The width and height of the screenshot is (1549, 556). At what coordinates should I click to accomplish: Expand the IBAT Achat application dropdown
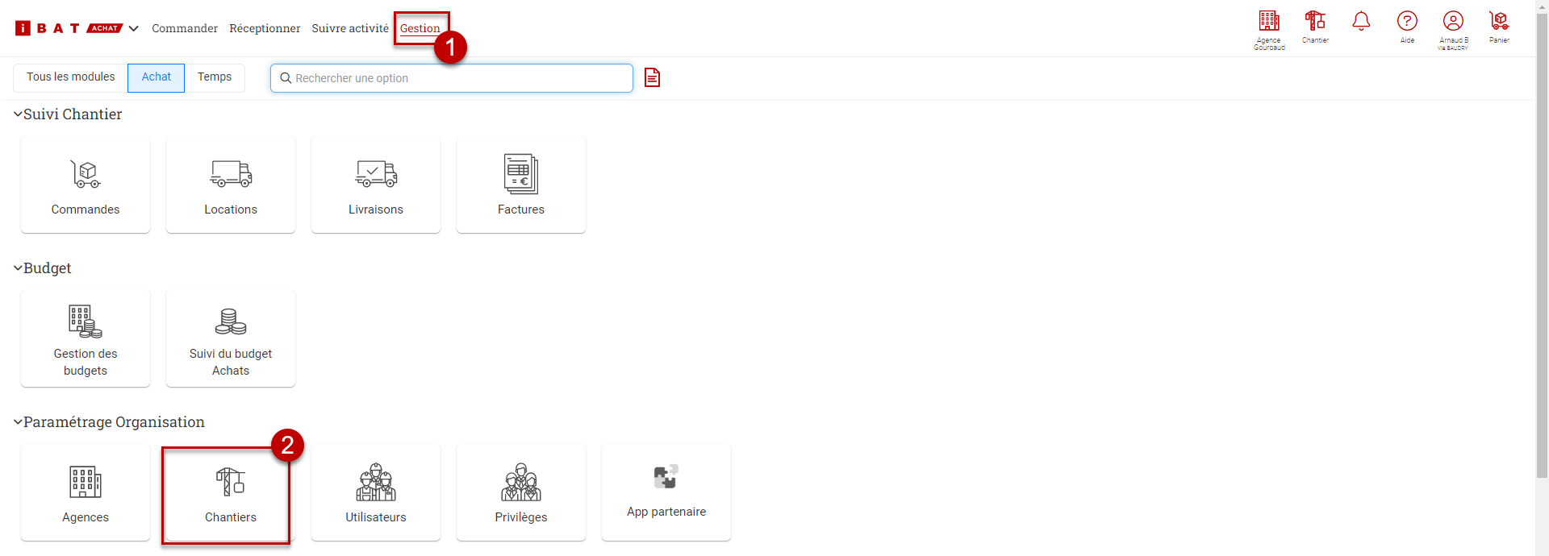[134, 28]
